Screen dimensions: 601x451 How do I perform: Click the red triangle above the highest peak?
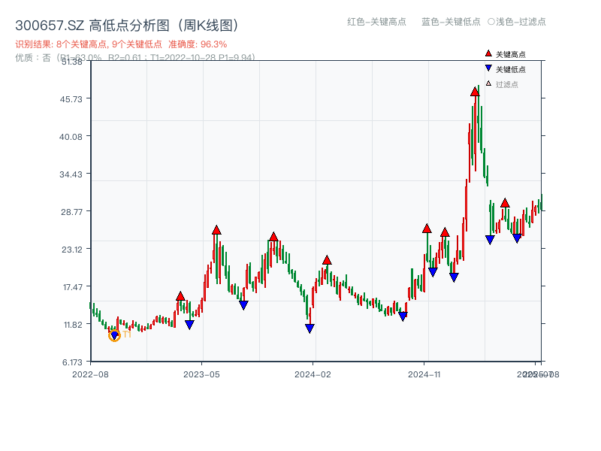[474, 90]
